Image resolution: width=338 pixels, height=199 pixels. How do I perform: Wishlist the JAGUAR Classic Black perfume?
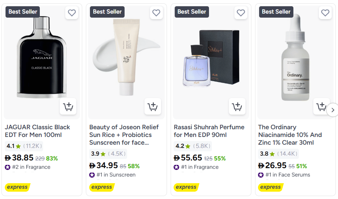(x=72, y=13)
